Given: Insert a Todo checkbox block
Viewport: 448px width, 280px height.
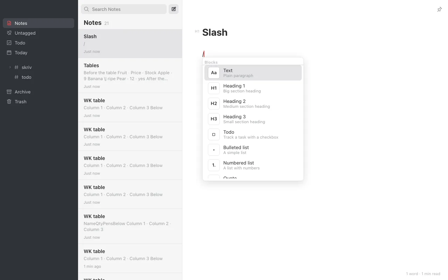Looking at the screenshot, I should (x=253, y=134).
